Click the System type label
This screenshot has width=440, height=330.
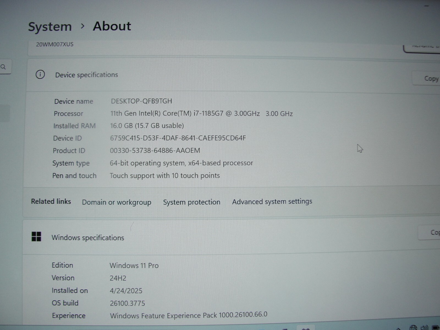tap(71, 163)
